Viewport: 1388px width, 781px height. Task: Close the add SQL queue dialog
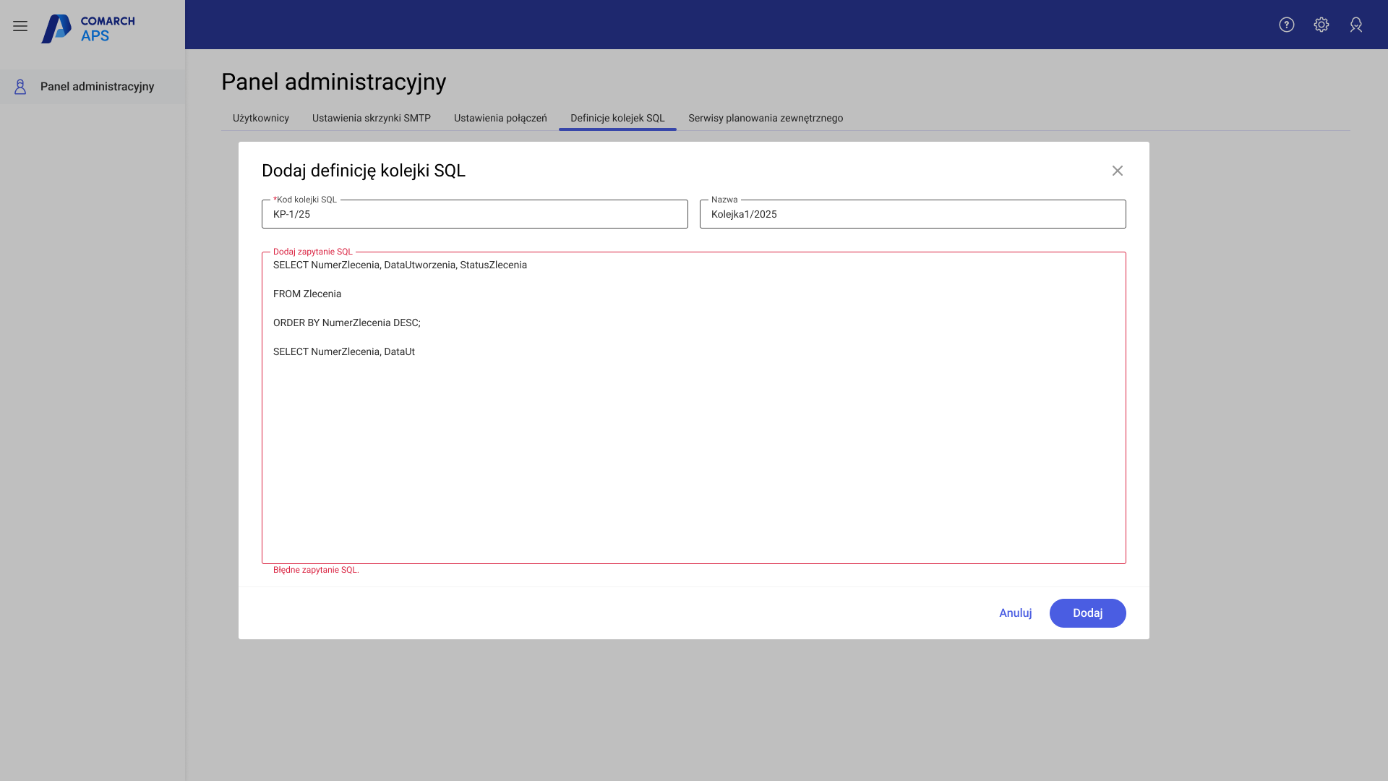pyautogui.click(x=1117, y=171)
